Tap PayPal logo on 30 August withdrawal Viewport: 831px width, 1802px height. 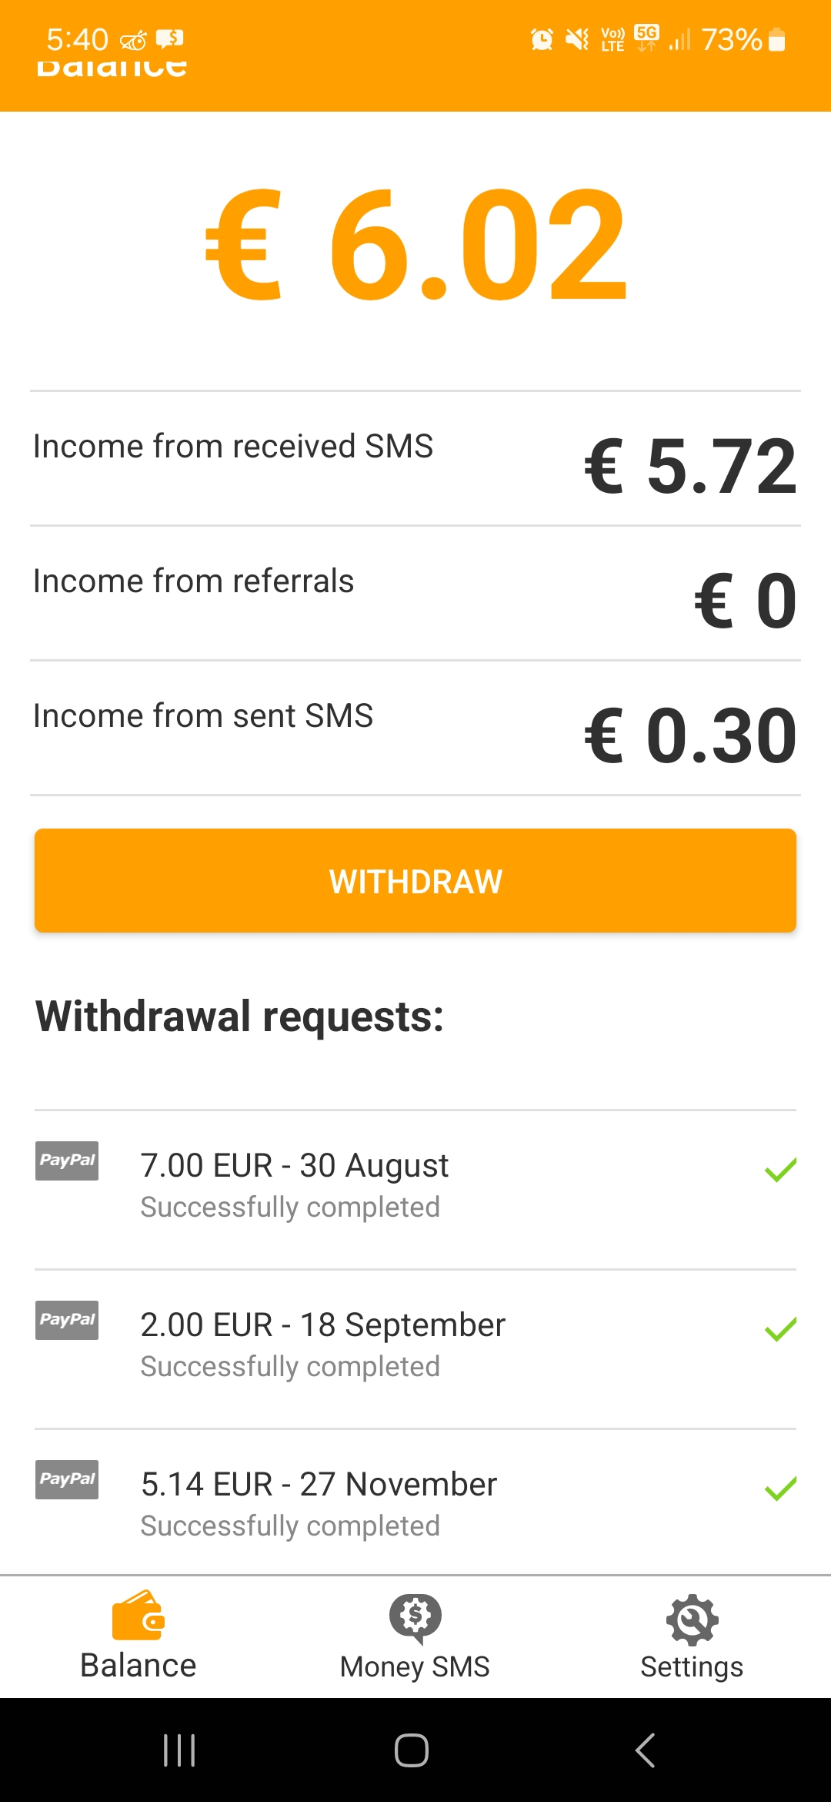coord(67,1161)
